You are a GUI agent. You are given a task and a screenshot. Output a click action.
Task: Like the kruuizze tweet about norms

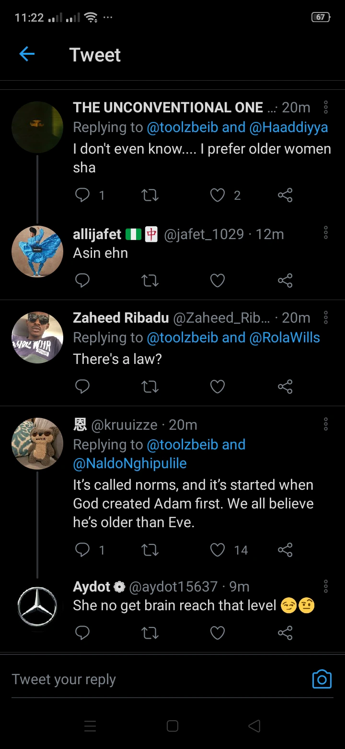pos(218,550)
